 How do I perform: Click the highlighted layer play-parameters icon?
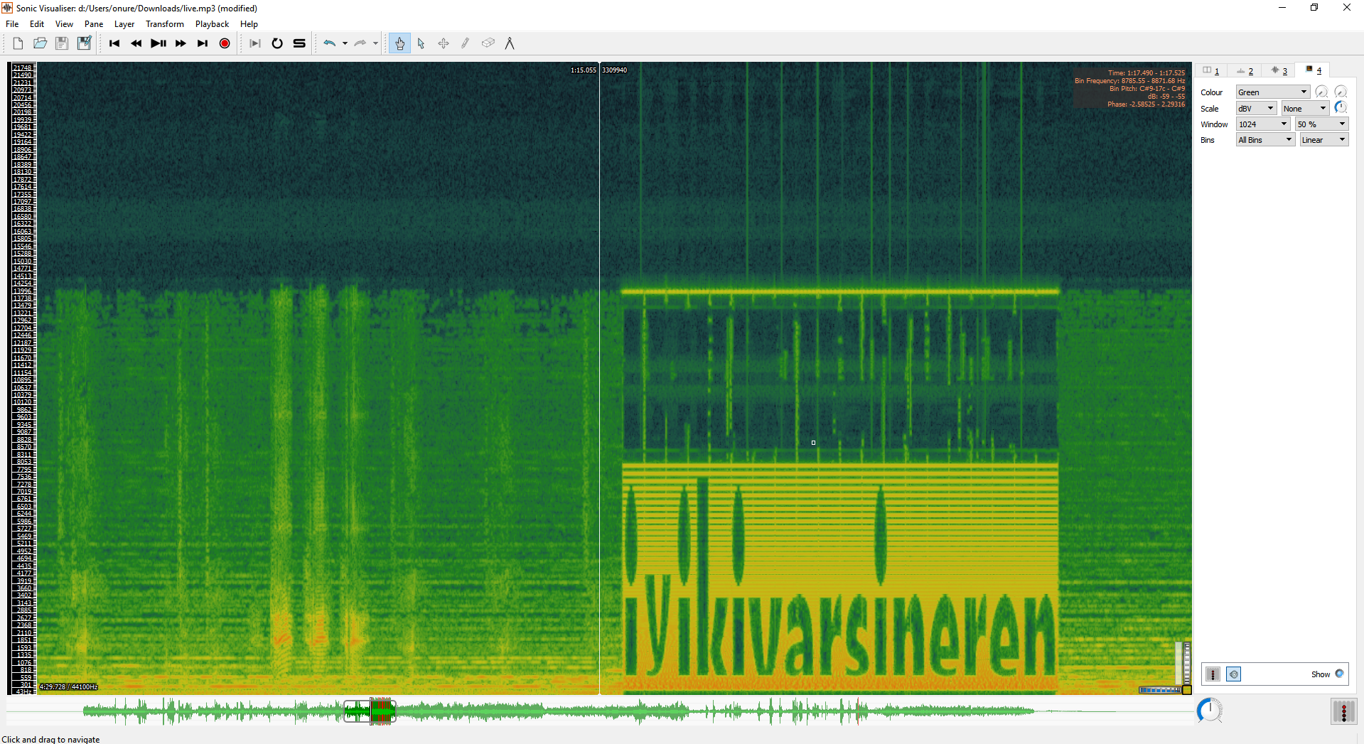point(1234,674)
